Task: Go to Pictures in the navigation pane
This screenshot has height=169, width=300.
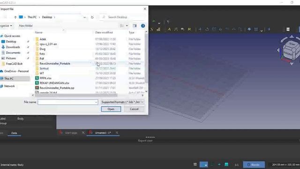Action: 11,58
